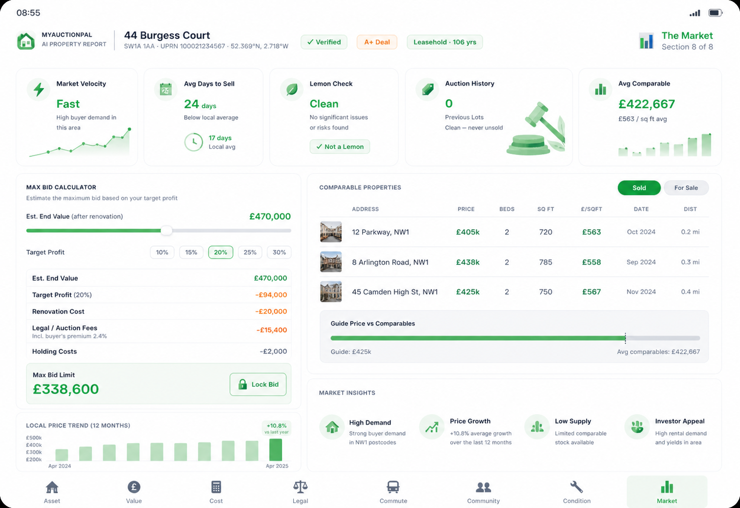
Task: Click the 12 Parkway, NW1 address
Action: [381, 232]
